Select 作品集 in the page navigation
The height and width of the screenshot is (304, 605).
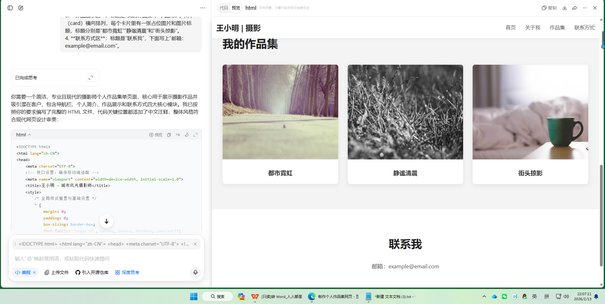[x=557, y=27]
